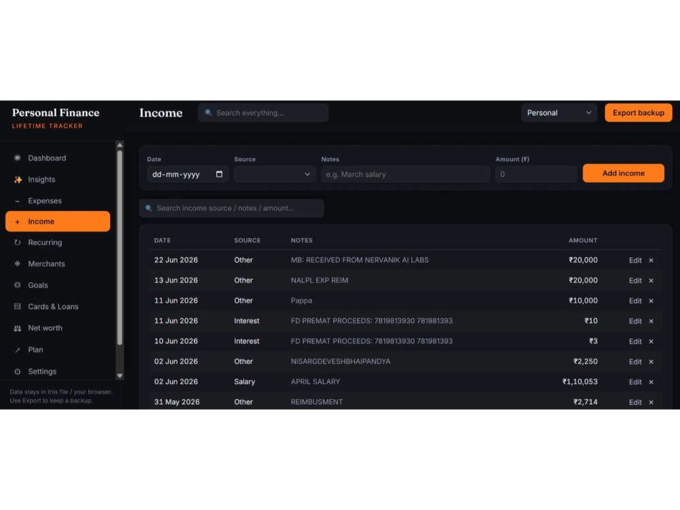Click the Search everything field
The image size is (680, 510).
[x=262, y=113]
